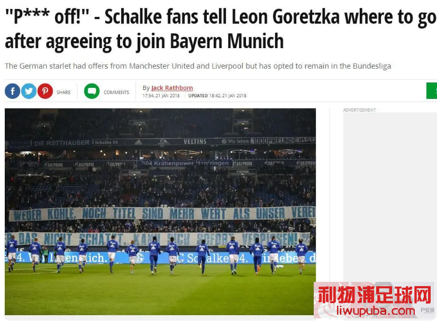This screenshot has height=321, width=437.
Task: Click the red Chinese watermark text
Action: 375,295
